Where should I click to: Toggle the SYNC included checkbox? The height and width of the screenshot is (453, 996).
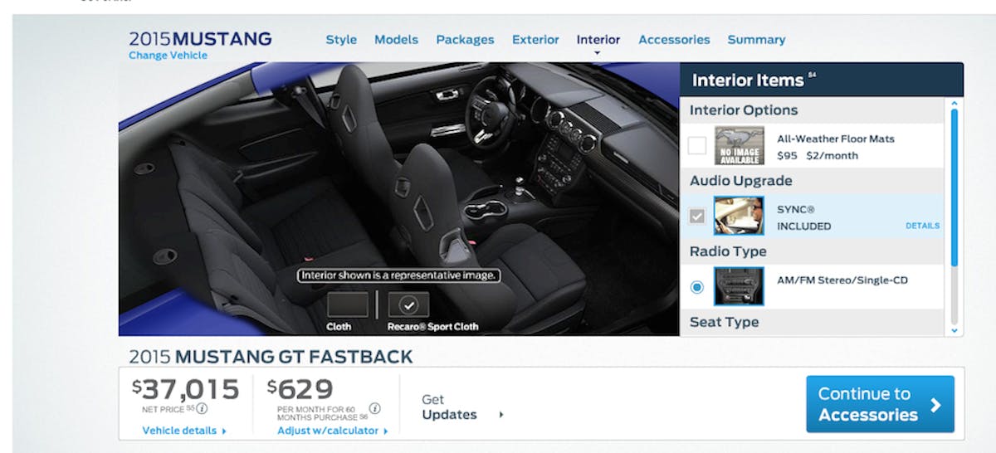click(697, 217)
